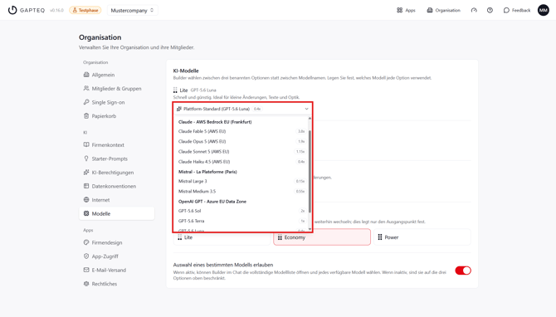Click the 'Mistral - La Plateforme (Paris)' group header

(207, 172)
